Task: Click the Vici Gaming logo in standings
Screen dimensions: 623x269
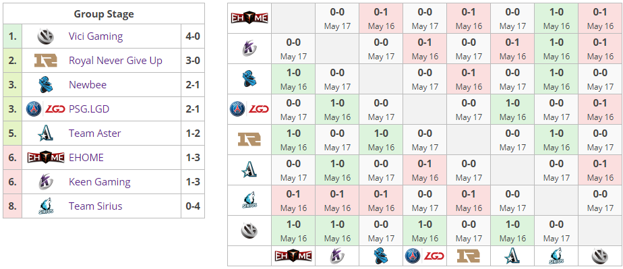Action: point(45,36)
